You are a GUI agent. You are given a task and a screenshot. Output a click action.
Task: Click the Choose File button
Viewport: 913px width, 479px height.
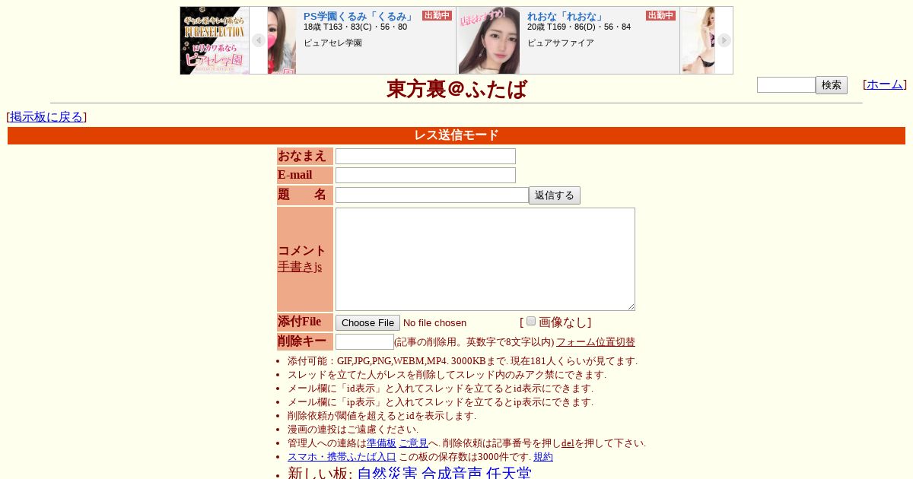tap(367, 322)
